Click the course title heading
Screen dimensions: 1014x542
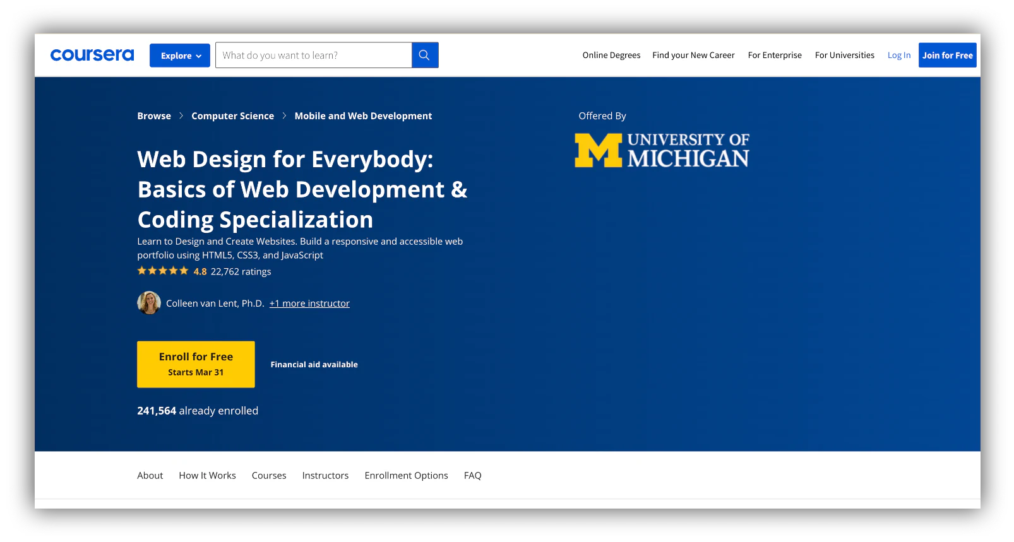[x=302, y=189]
